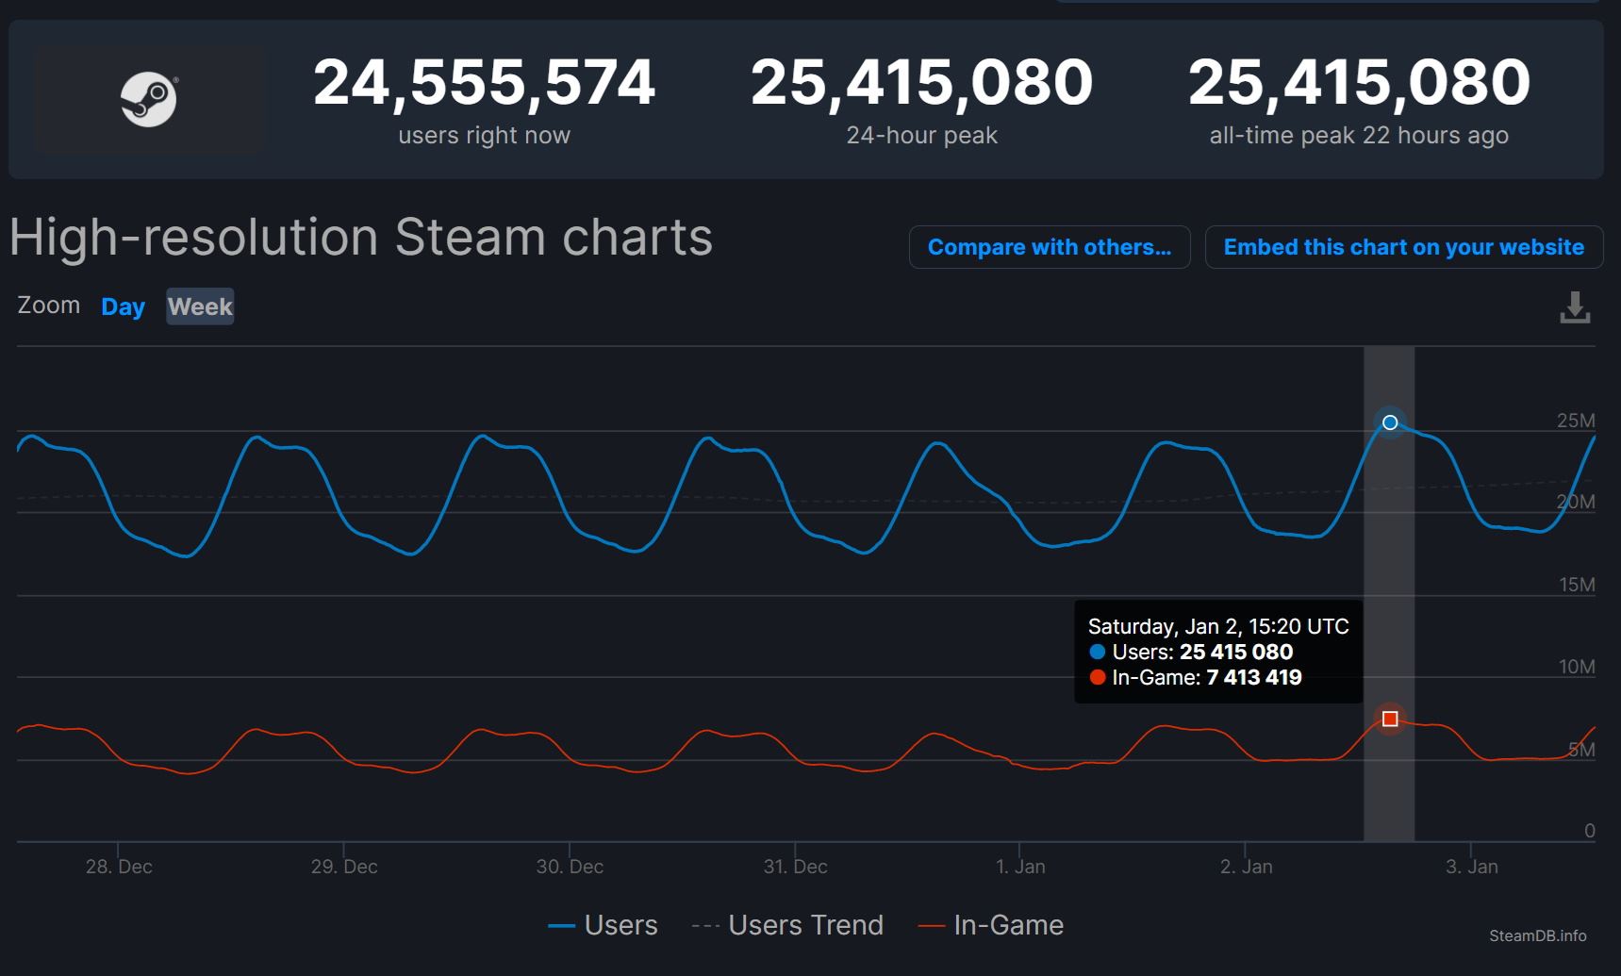
Task: Click the all-time peak 22 hours ago text
Action: [x=1358, y=135]
